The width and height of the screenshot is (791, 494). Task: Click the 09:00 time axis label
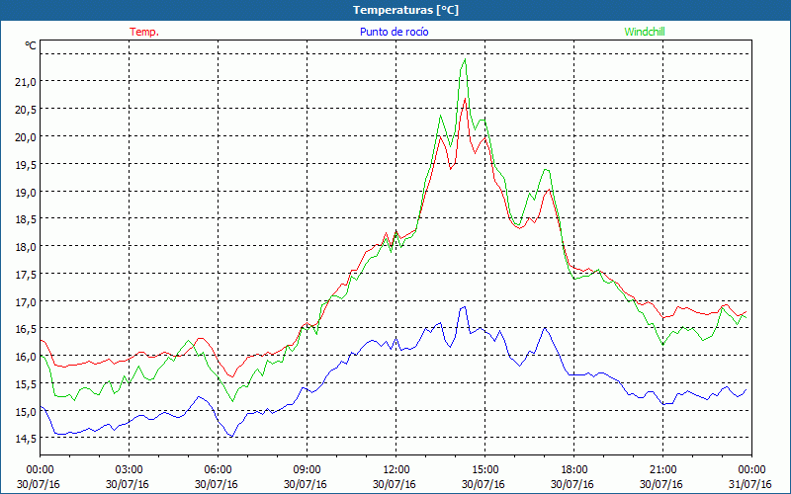tap(307, 470)
